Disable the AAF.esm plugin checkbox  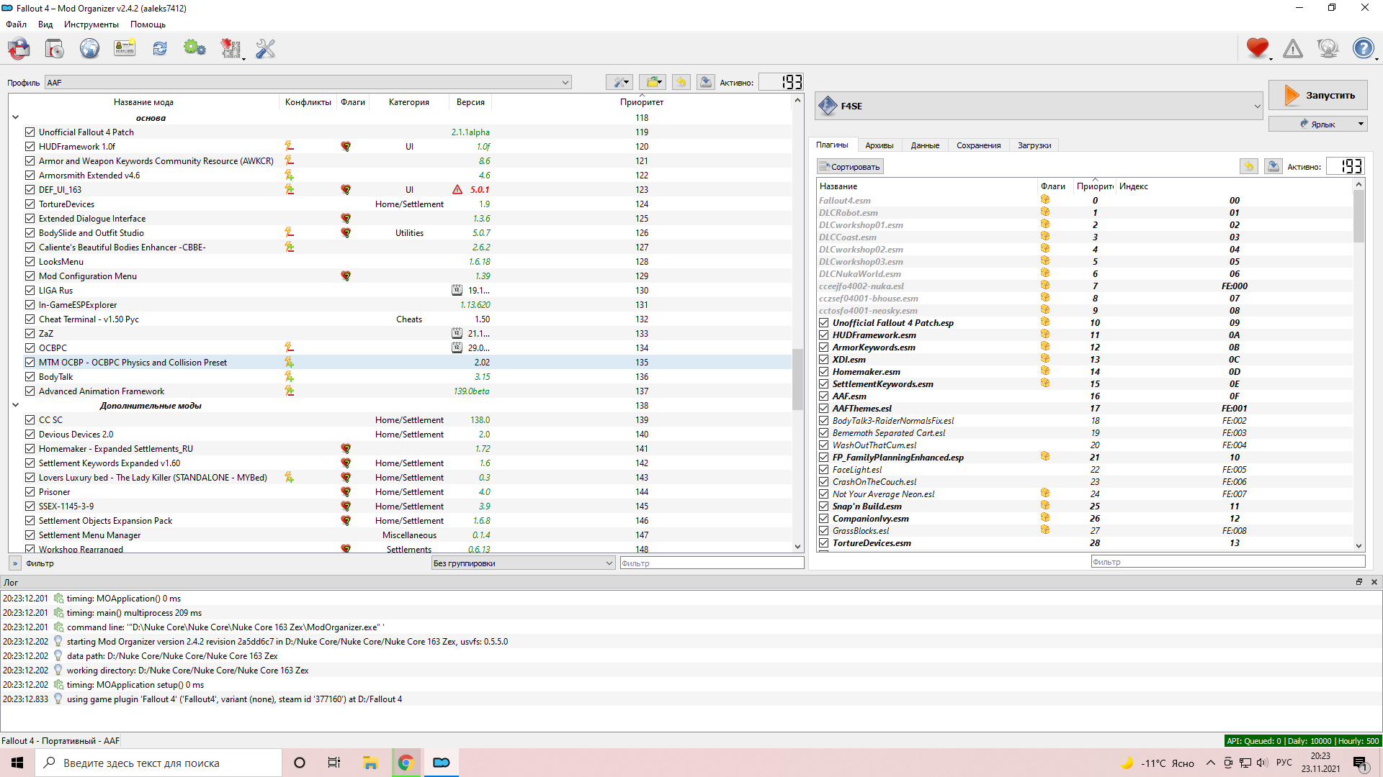click(823, 396)
